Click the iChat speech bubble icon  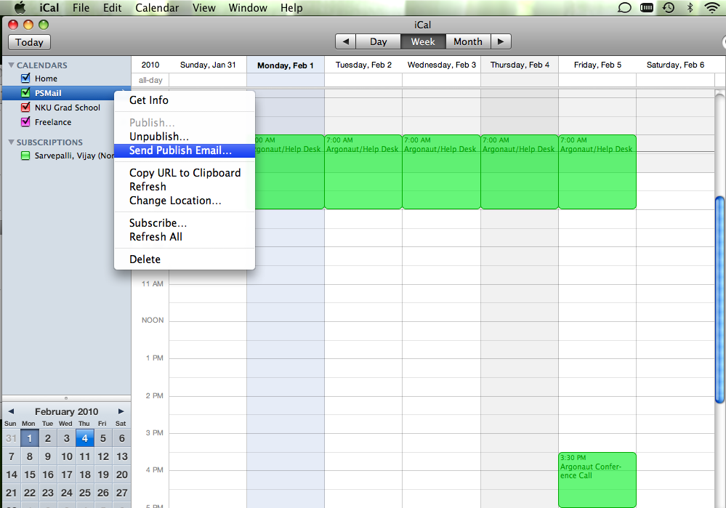tap(624, 7)
